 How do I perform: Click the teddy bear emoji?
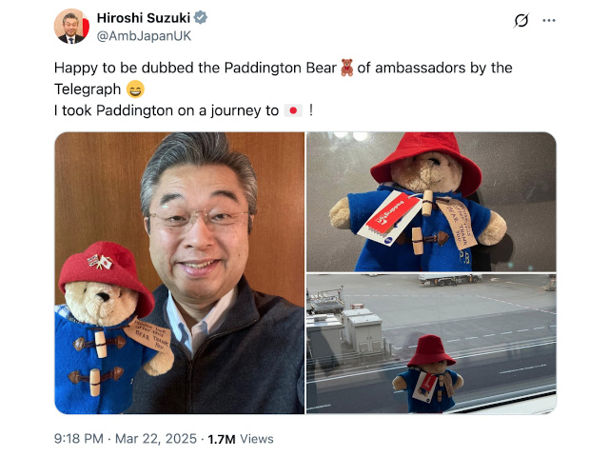[346, 68]
